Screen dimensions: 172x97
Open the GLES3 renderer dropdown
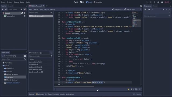pyautogui.click(x=168, y=2)
